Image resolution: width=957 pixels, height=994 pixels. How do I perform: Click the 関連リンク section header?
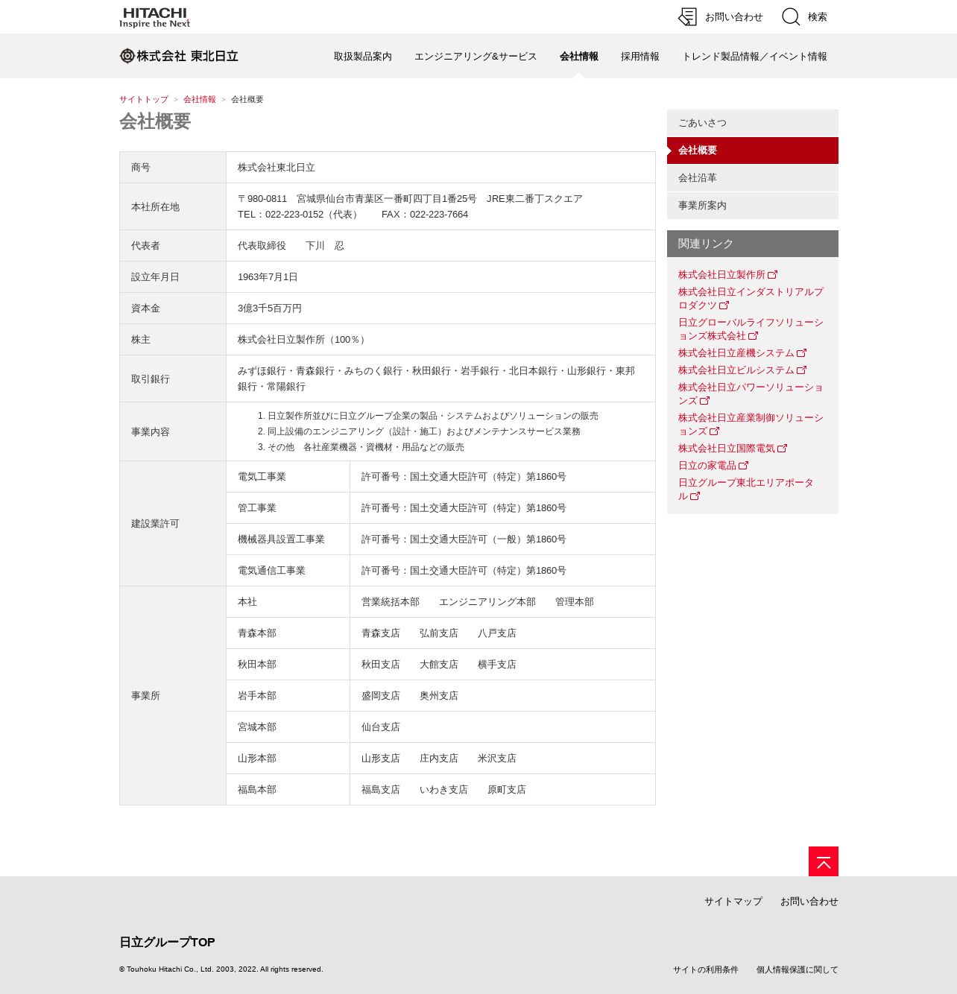pos(753,244)
